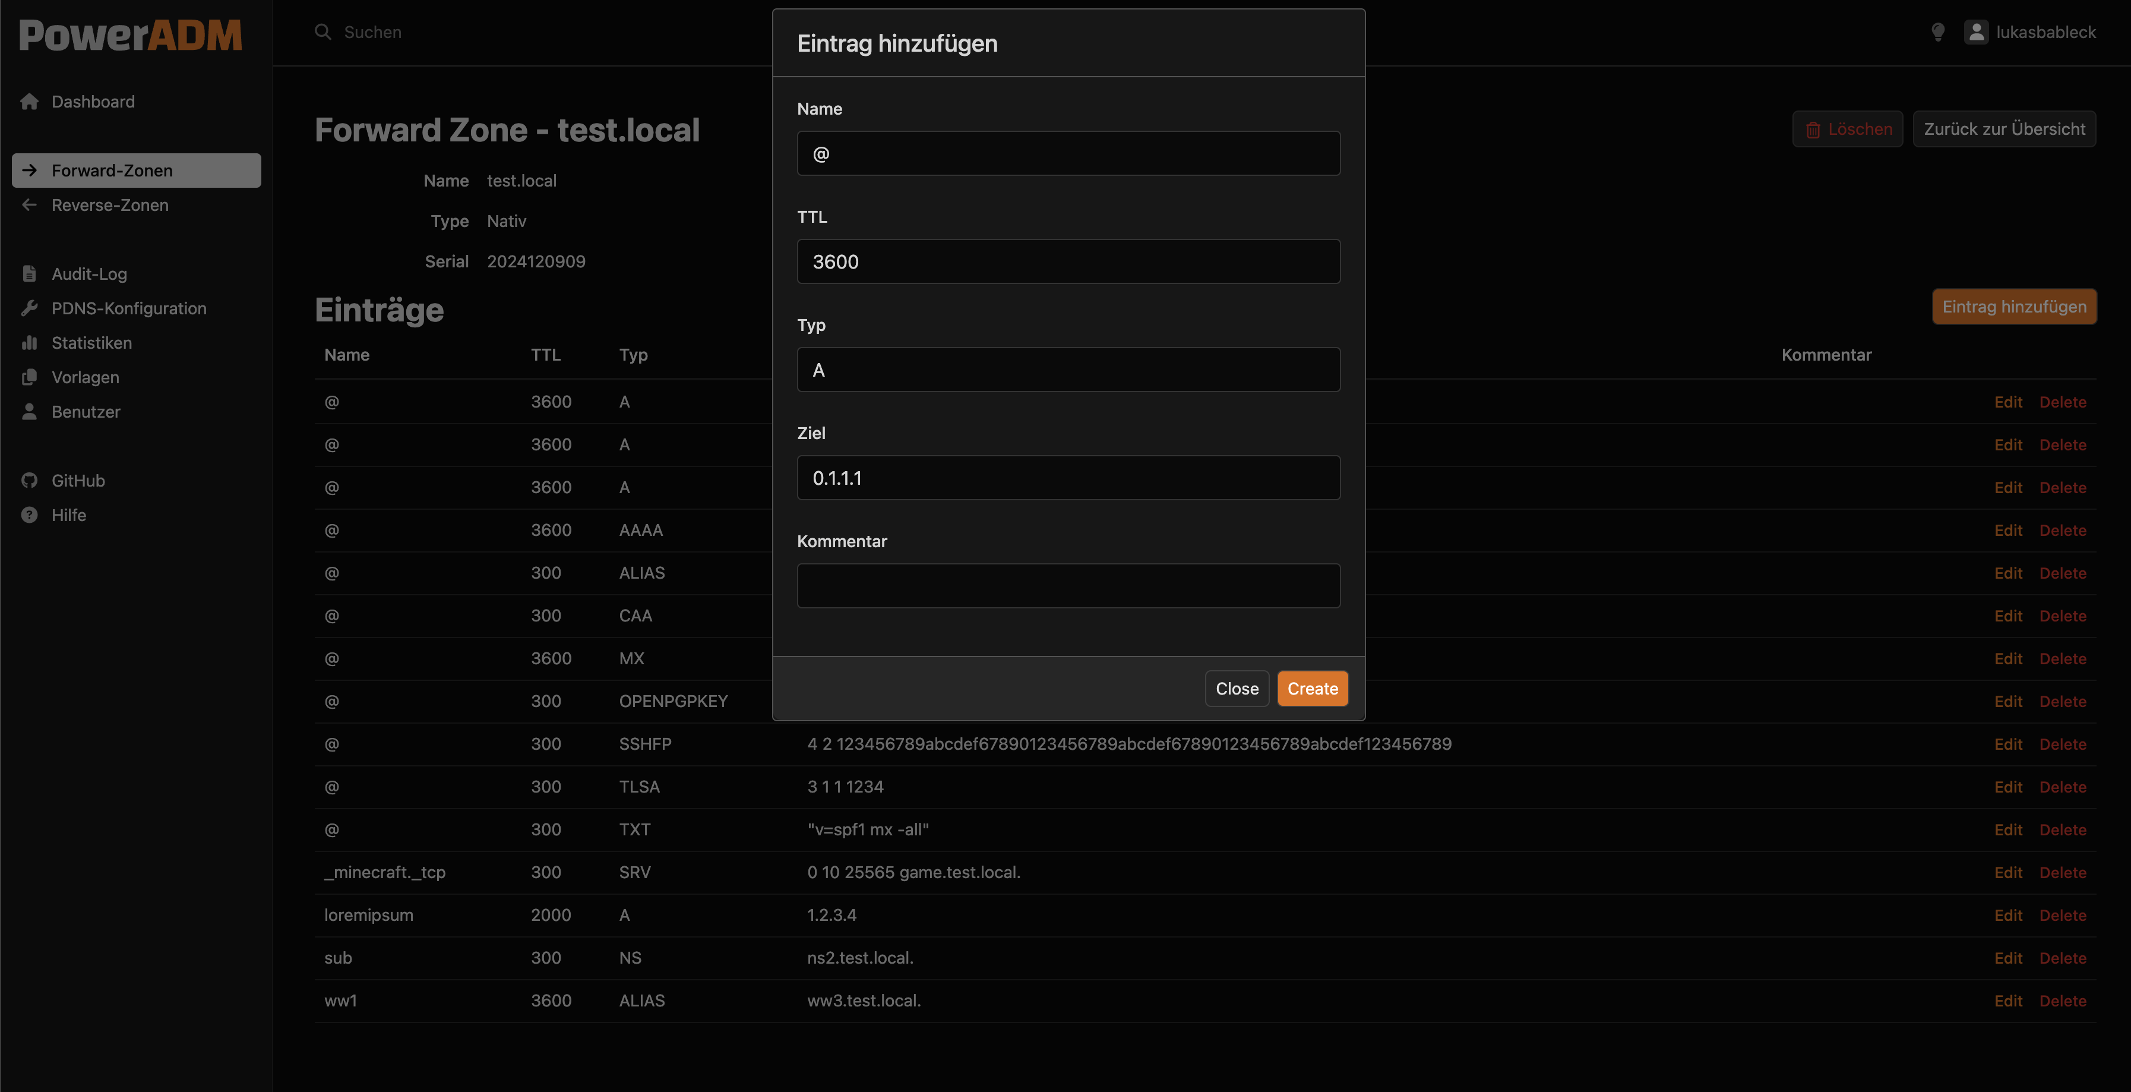This screenshot has height=1092, width=2131.
Task: Click the Ziel input field
Action: [1068, 478]
